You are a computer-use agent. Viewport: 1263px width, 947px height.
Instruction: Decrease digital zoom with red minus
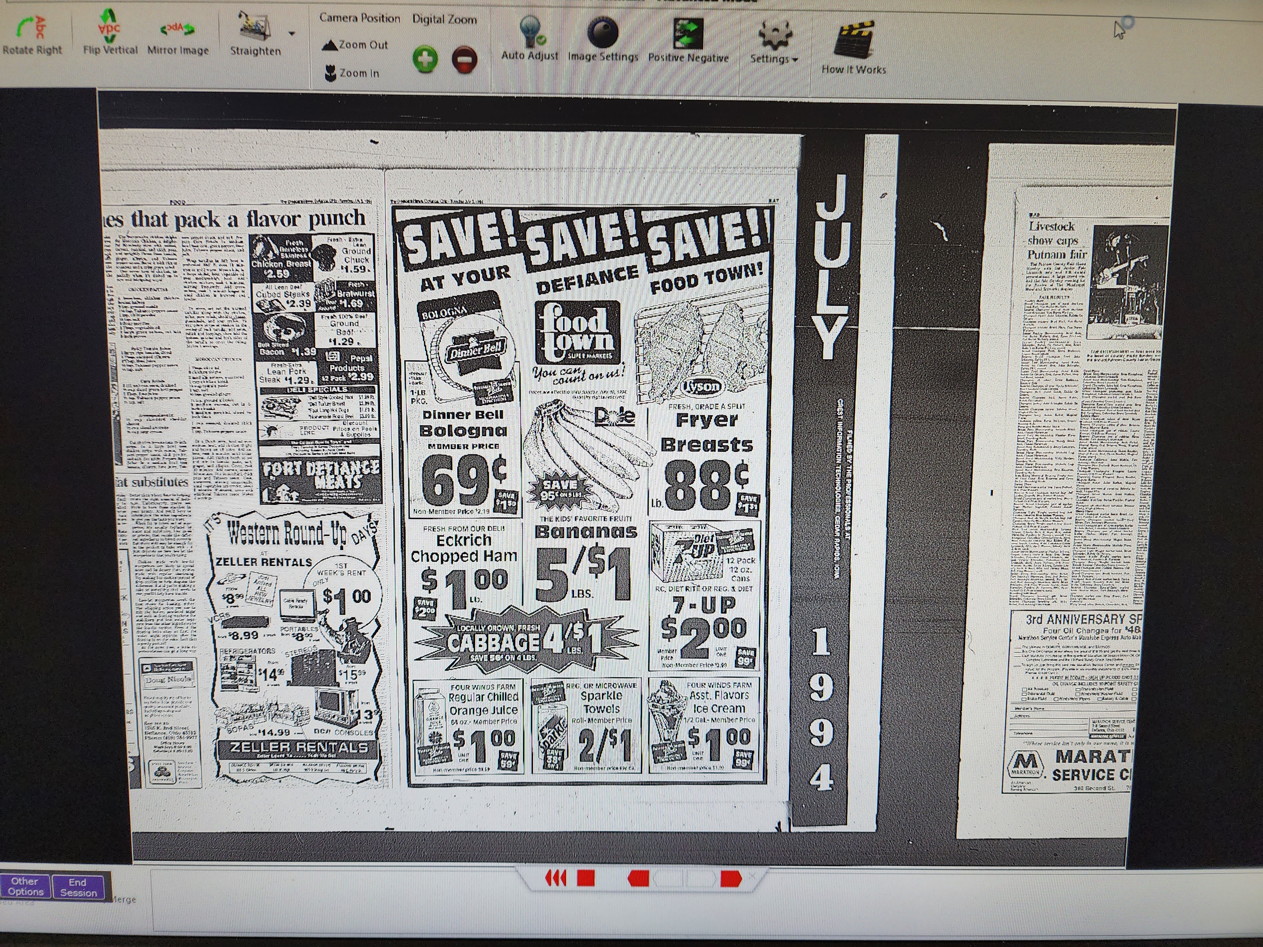(464, 60)
